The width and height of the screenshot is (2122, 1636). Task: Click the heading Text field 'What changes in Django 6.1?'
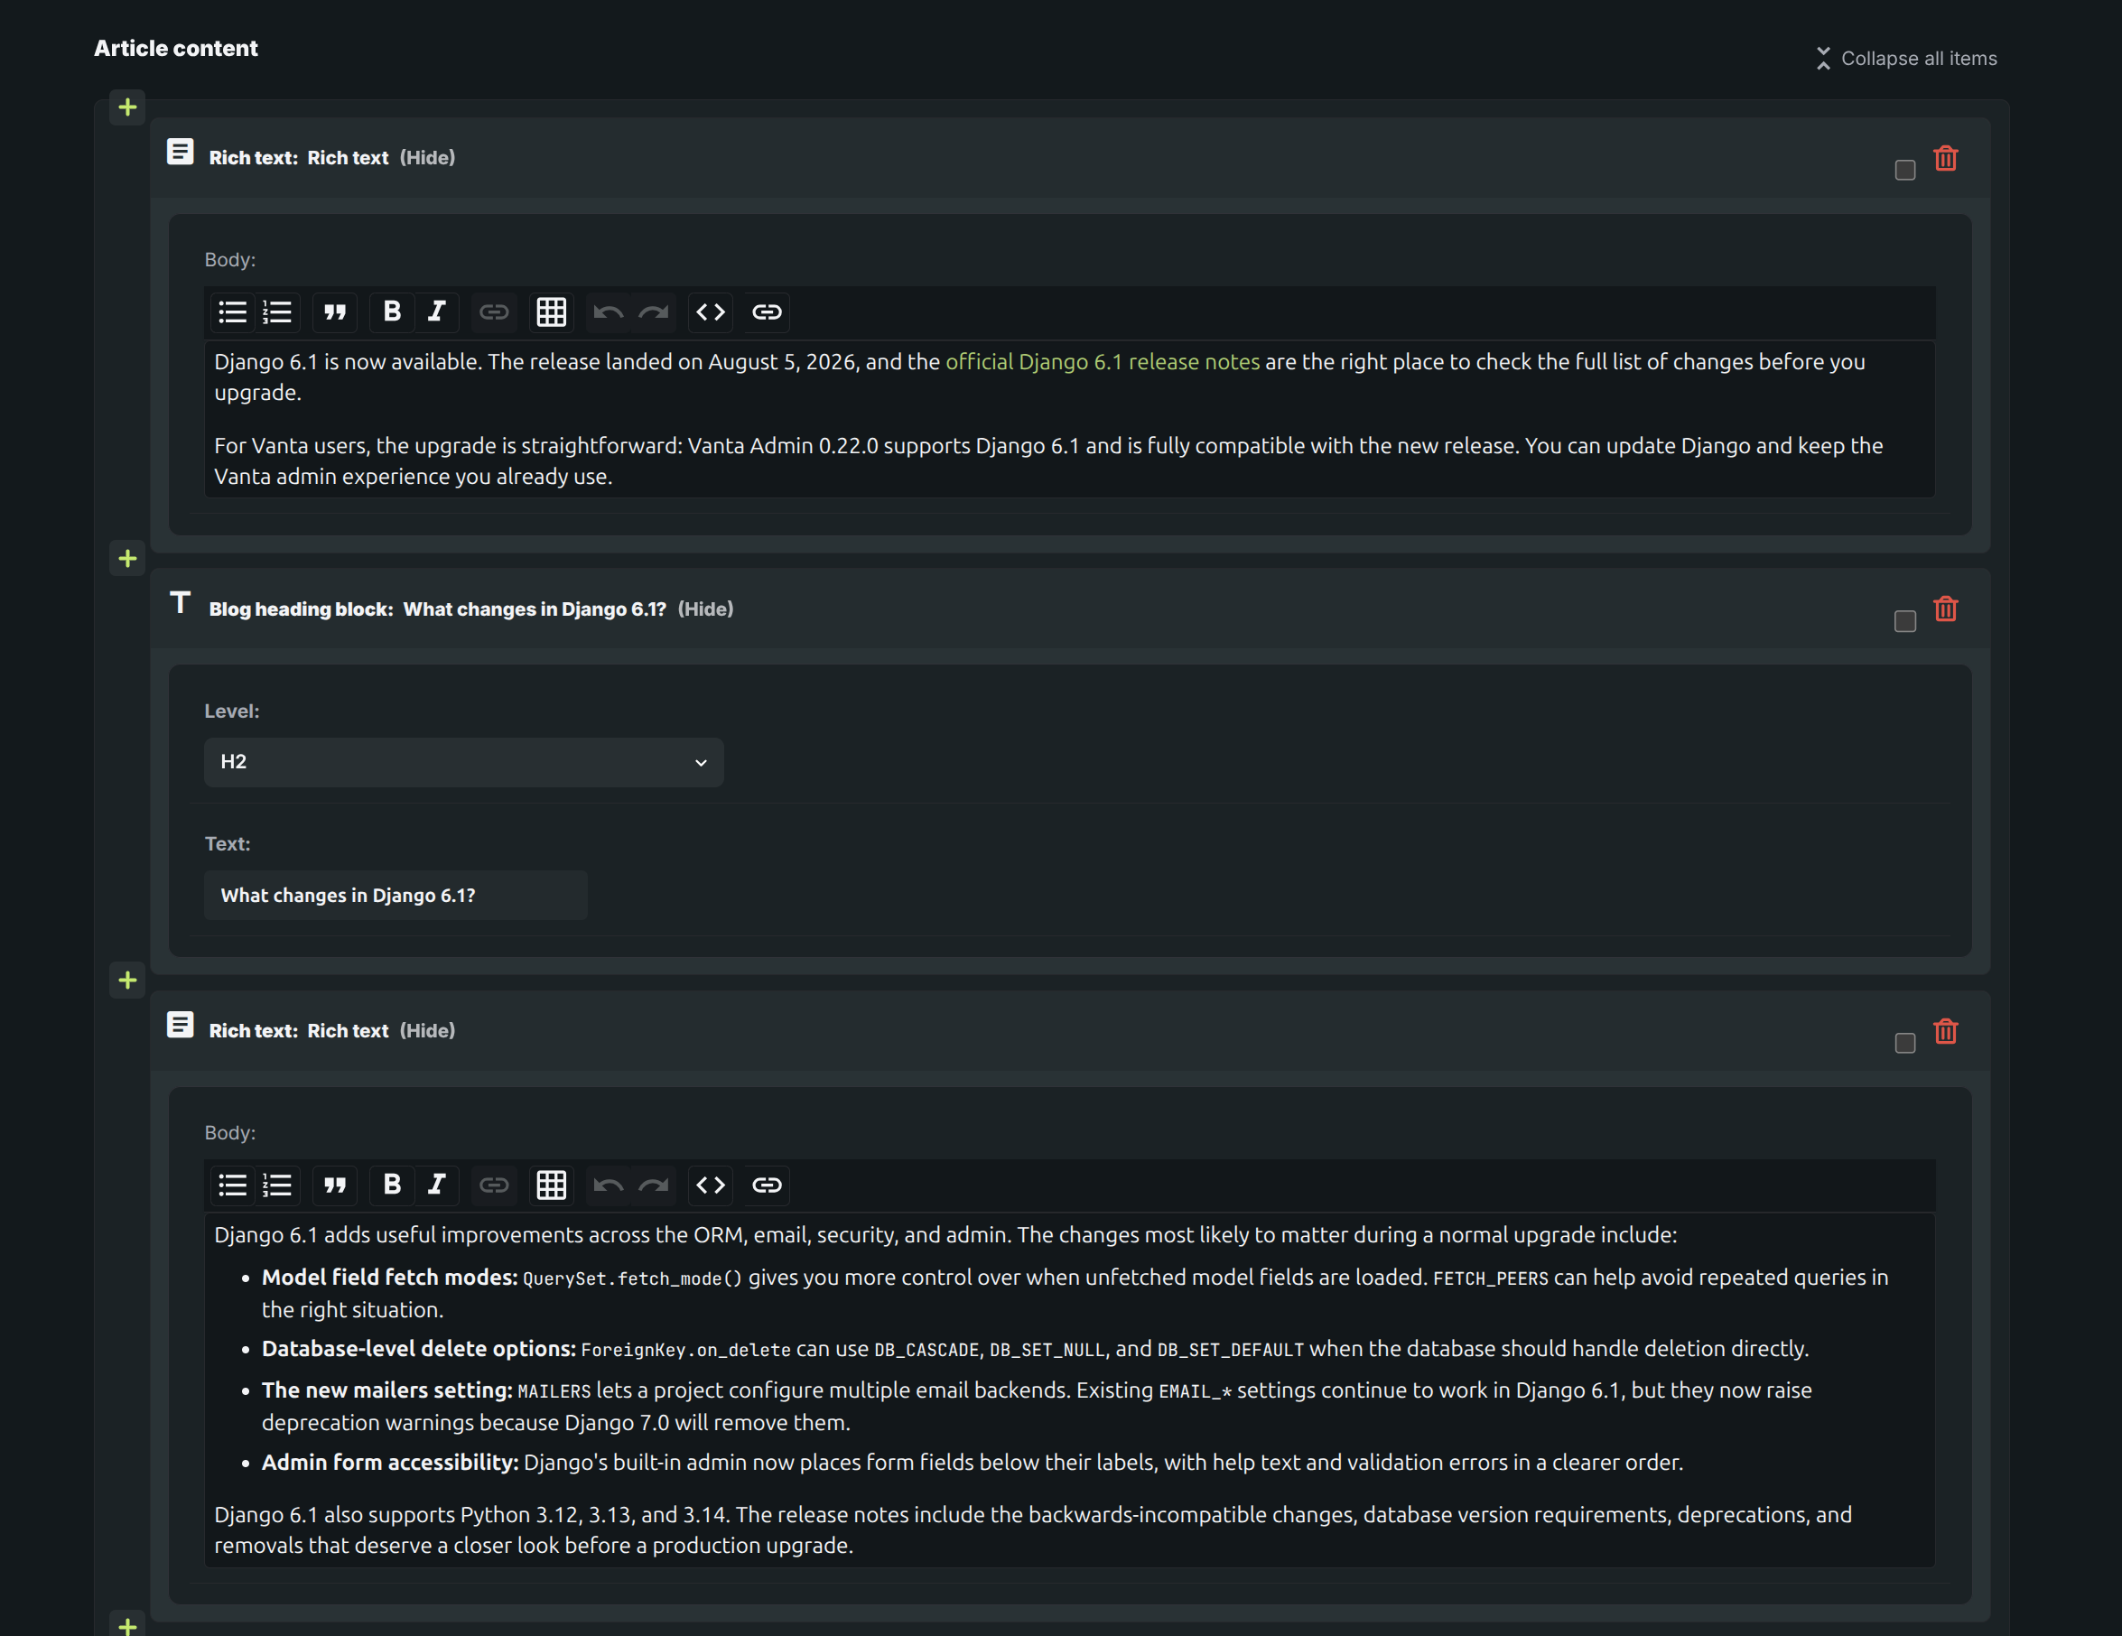(x=396, y=895)
